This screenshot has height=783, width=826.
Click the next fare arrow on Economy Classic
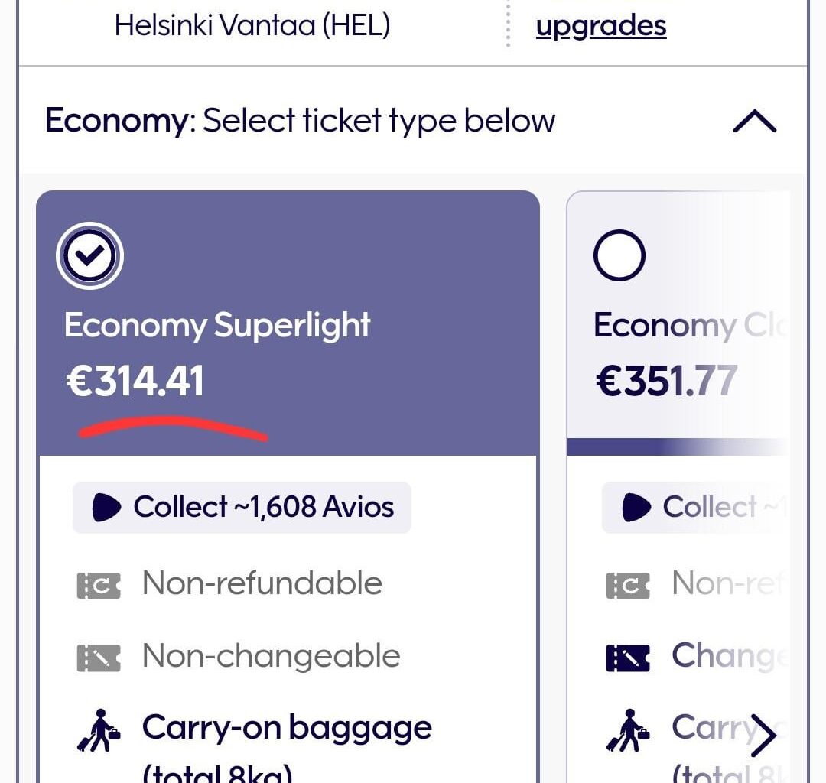tap(765, 734)
